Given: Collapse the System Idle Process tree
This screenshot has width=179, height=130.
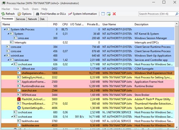Looking at the screenshot, I should pyautogui.click(x=5, y=29).
